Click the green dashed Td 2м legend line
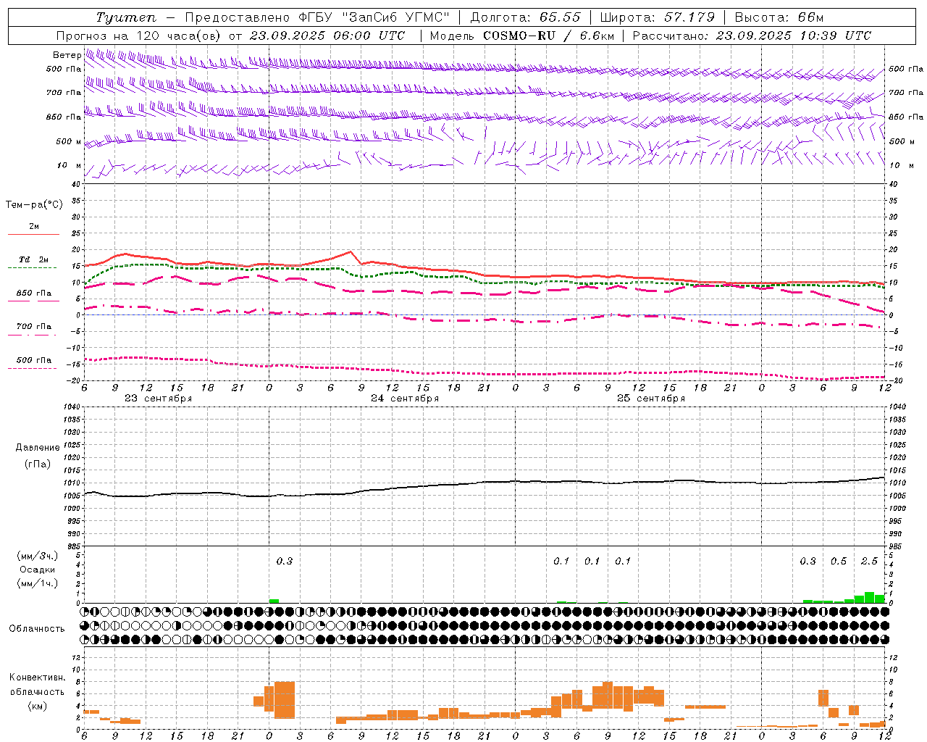 (32, 267)
